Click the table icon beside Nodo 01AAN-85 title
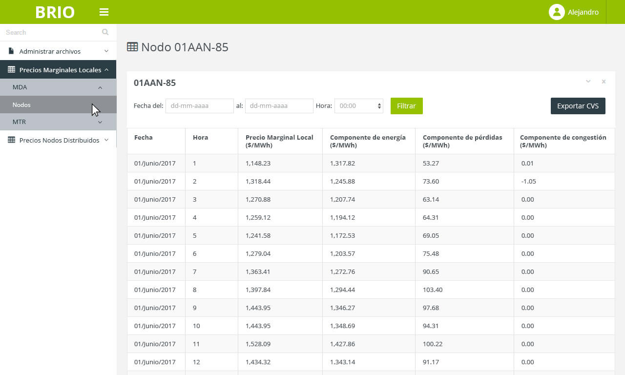Viewport: 625px width, 375px height. [132, 47]
